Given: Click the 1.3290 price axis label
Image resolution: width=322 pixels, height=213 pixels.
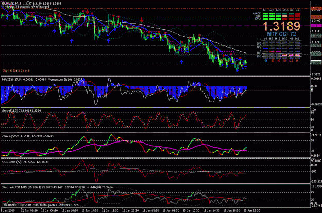Looking at the screenshot, I should 316,42.
